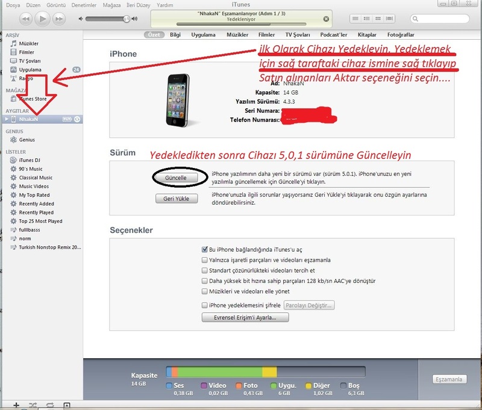Image resolution: width=482 pixels, height=410 pixels.
Task: Open the Dosya menu
Action: pyautogui.click(x=10, y=4)
